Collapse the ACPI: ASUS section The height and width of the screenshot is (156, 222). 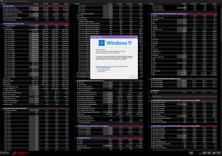(x=149, y=91)
